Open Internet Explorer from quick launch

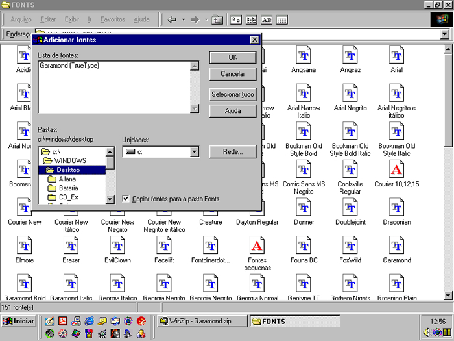(x=89, y=321)
